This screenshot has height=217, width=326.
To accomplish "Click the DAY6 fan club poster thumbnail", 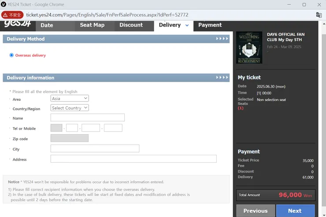I will point(249,48).
